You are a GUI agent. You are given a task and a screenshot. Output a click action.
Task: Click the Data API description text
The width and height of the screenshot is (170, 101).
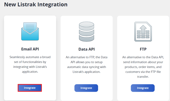[86, 64]
